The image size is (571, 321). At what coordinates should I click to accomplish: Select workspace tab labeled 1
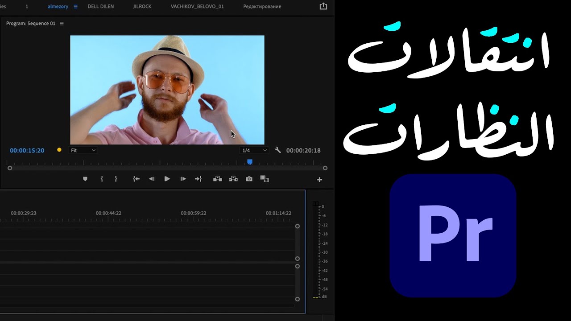point(27,7)
